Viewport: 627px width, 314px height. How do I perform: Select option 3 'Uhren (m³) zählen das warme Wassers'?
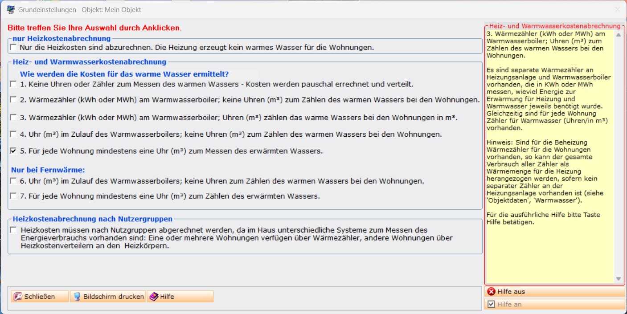tap(13, 118)
